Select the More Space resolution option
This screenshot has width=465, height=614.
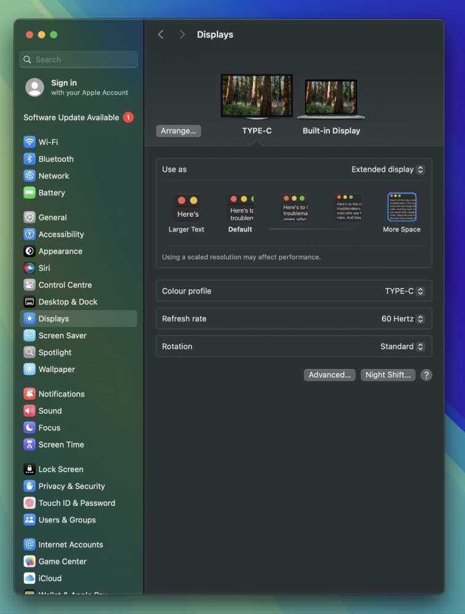coord(402,213)
